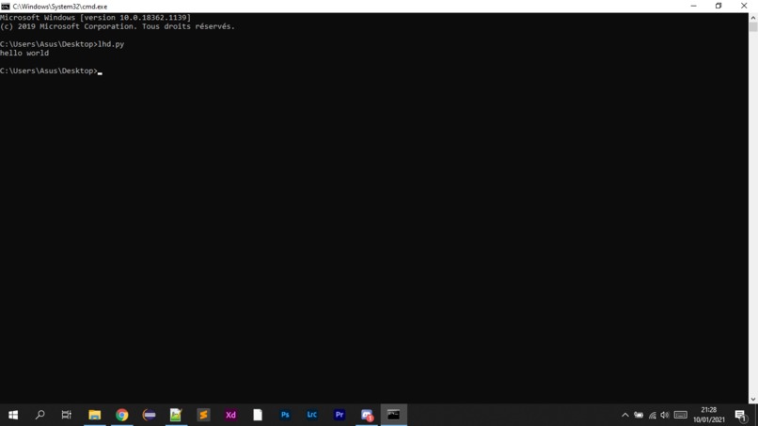Click the 'hello world' output line
The height and width of the screenshot is (426, 758).
click(x=24, y=54)
